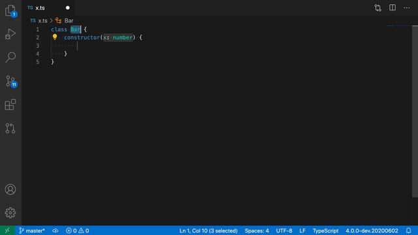Image resolution: width=418 pixels, height=235 pixels.
Task: Click the master branch in status bar
Action: tap(32, 230)
